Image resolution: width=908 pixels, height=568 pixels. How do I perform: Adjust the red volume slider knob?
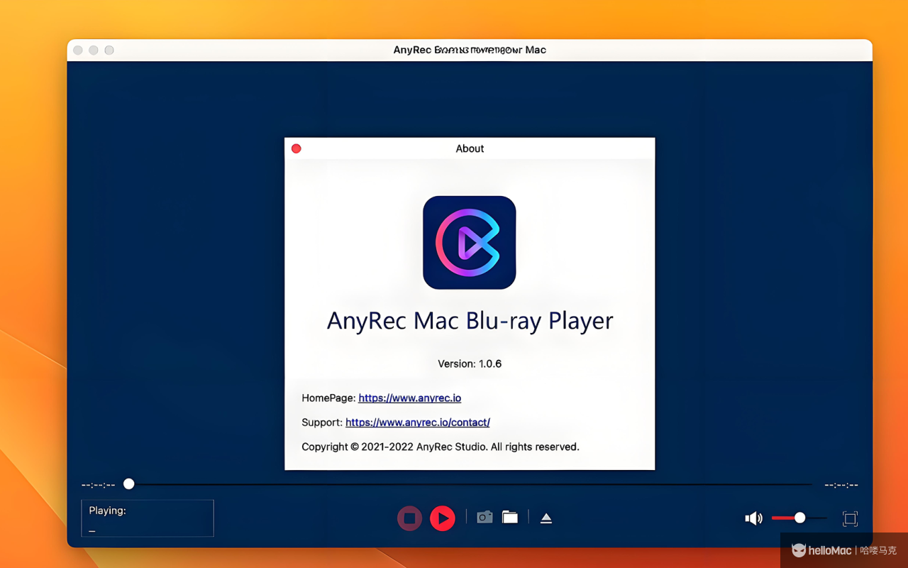(799, 518)
